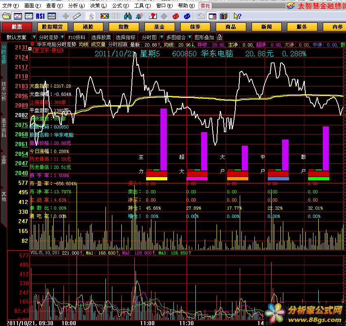The width and height of the screenshot is (346, 326).
Task: Click the purple 散户 holdings bar
Action: [x=326, y=149]
